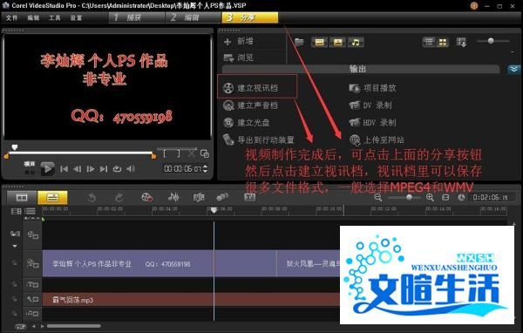Click 建立光盘 to create a disc
523x333 pixels.
tap(247, 123)
